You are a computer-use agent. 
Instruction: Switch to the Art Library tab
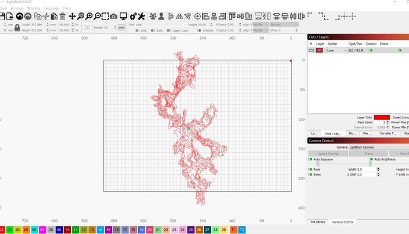(318, 222)
